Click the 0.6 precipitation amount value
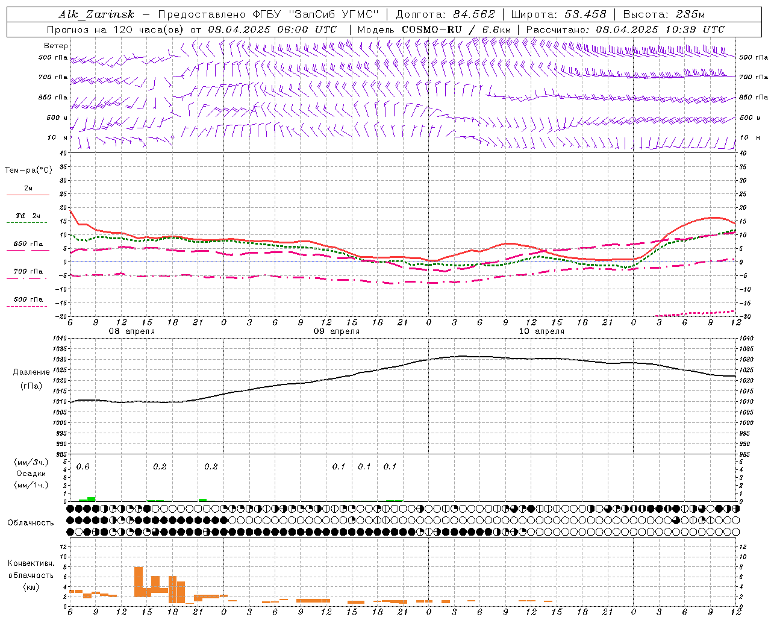This screenshot has height=617, width=771. (x=83, y=467)
